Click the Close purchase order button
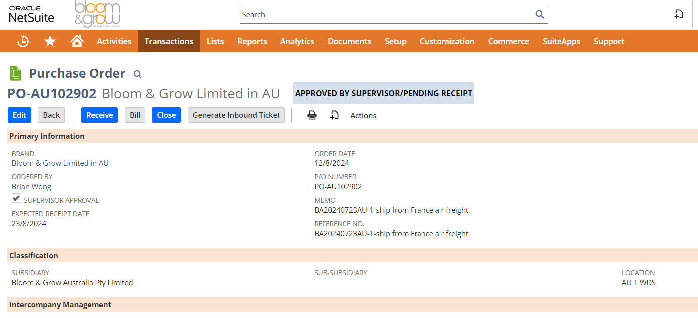698x318 pixels. 166,115
